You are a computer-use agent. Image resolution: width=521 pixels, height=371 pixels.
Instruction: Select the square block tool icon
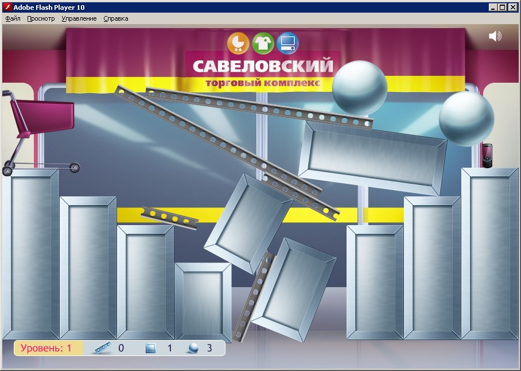tap(150, 348)
